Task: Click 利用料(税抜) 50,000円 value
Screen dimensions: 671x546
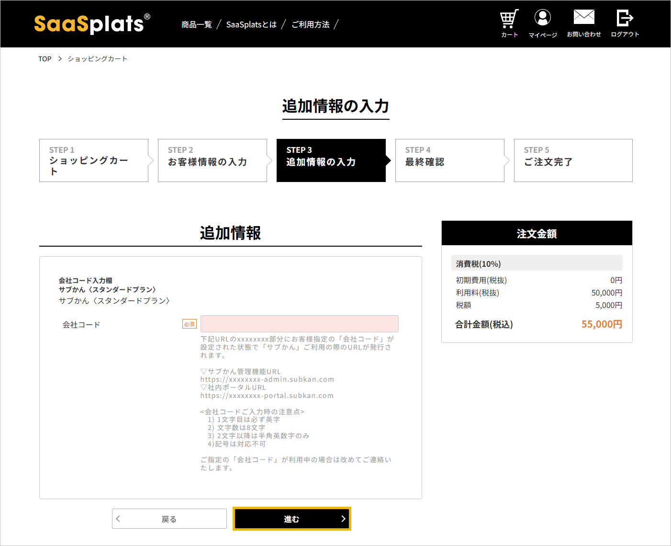Action: pyautogui.click(x=607, y=293)
